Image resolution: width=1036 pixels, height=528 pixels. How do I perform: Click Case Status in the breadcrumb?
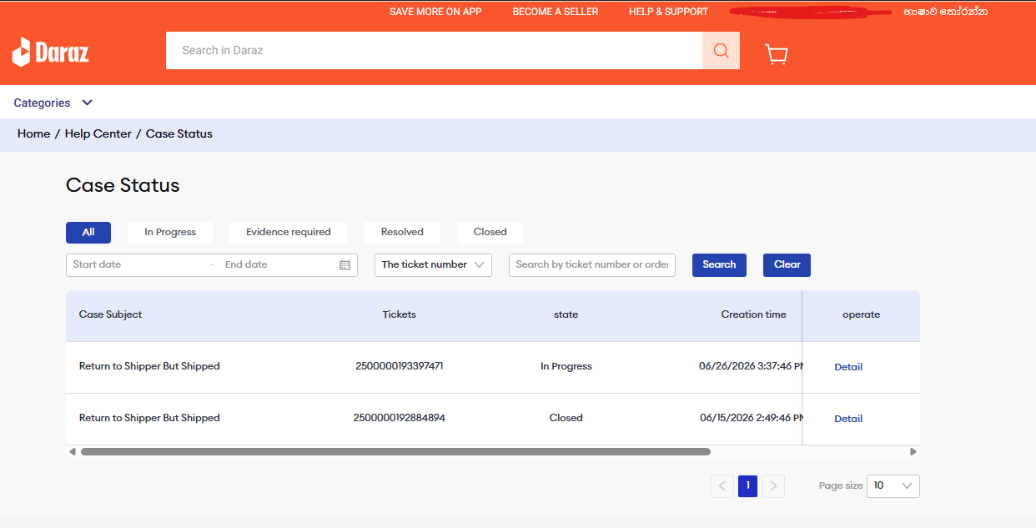[179, 133]
